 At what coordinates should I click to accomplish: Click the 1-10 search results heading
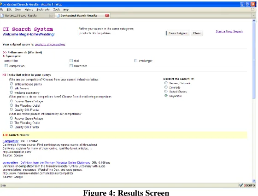pos(16,135)
